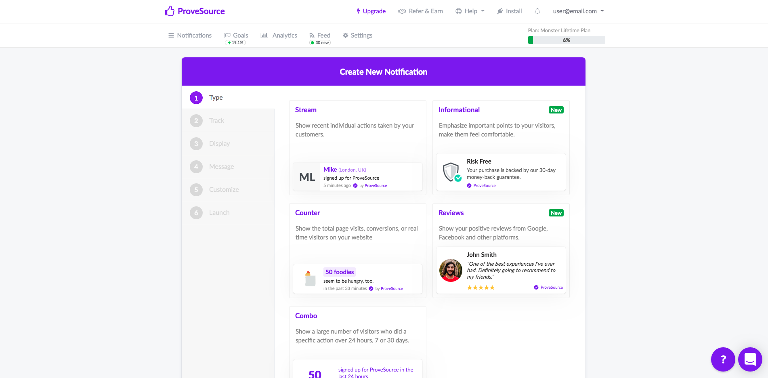Click the plan usage progress bar

tap(567, 40)
